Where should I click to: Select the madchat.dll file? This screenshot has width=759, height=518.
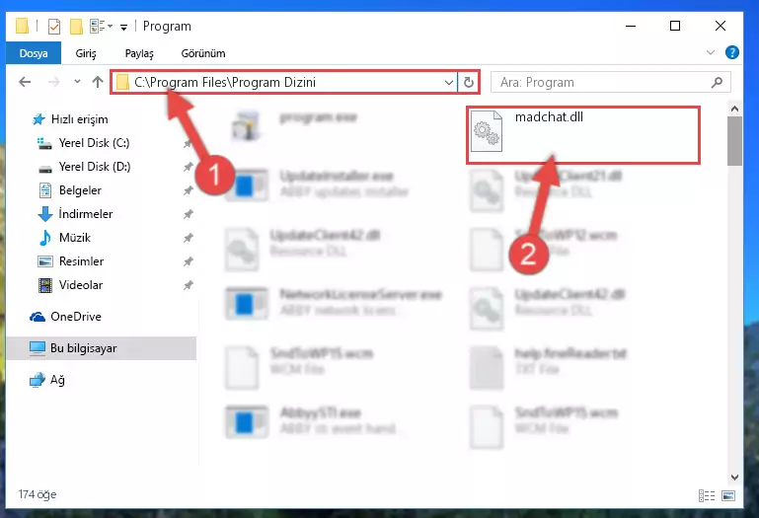coord(582,135)
